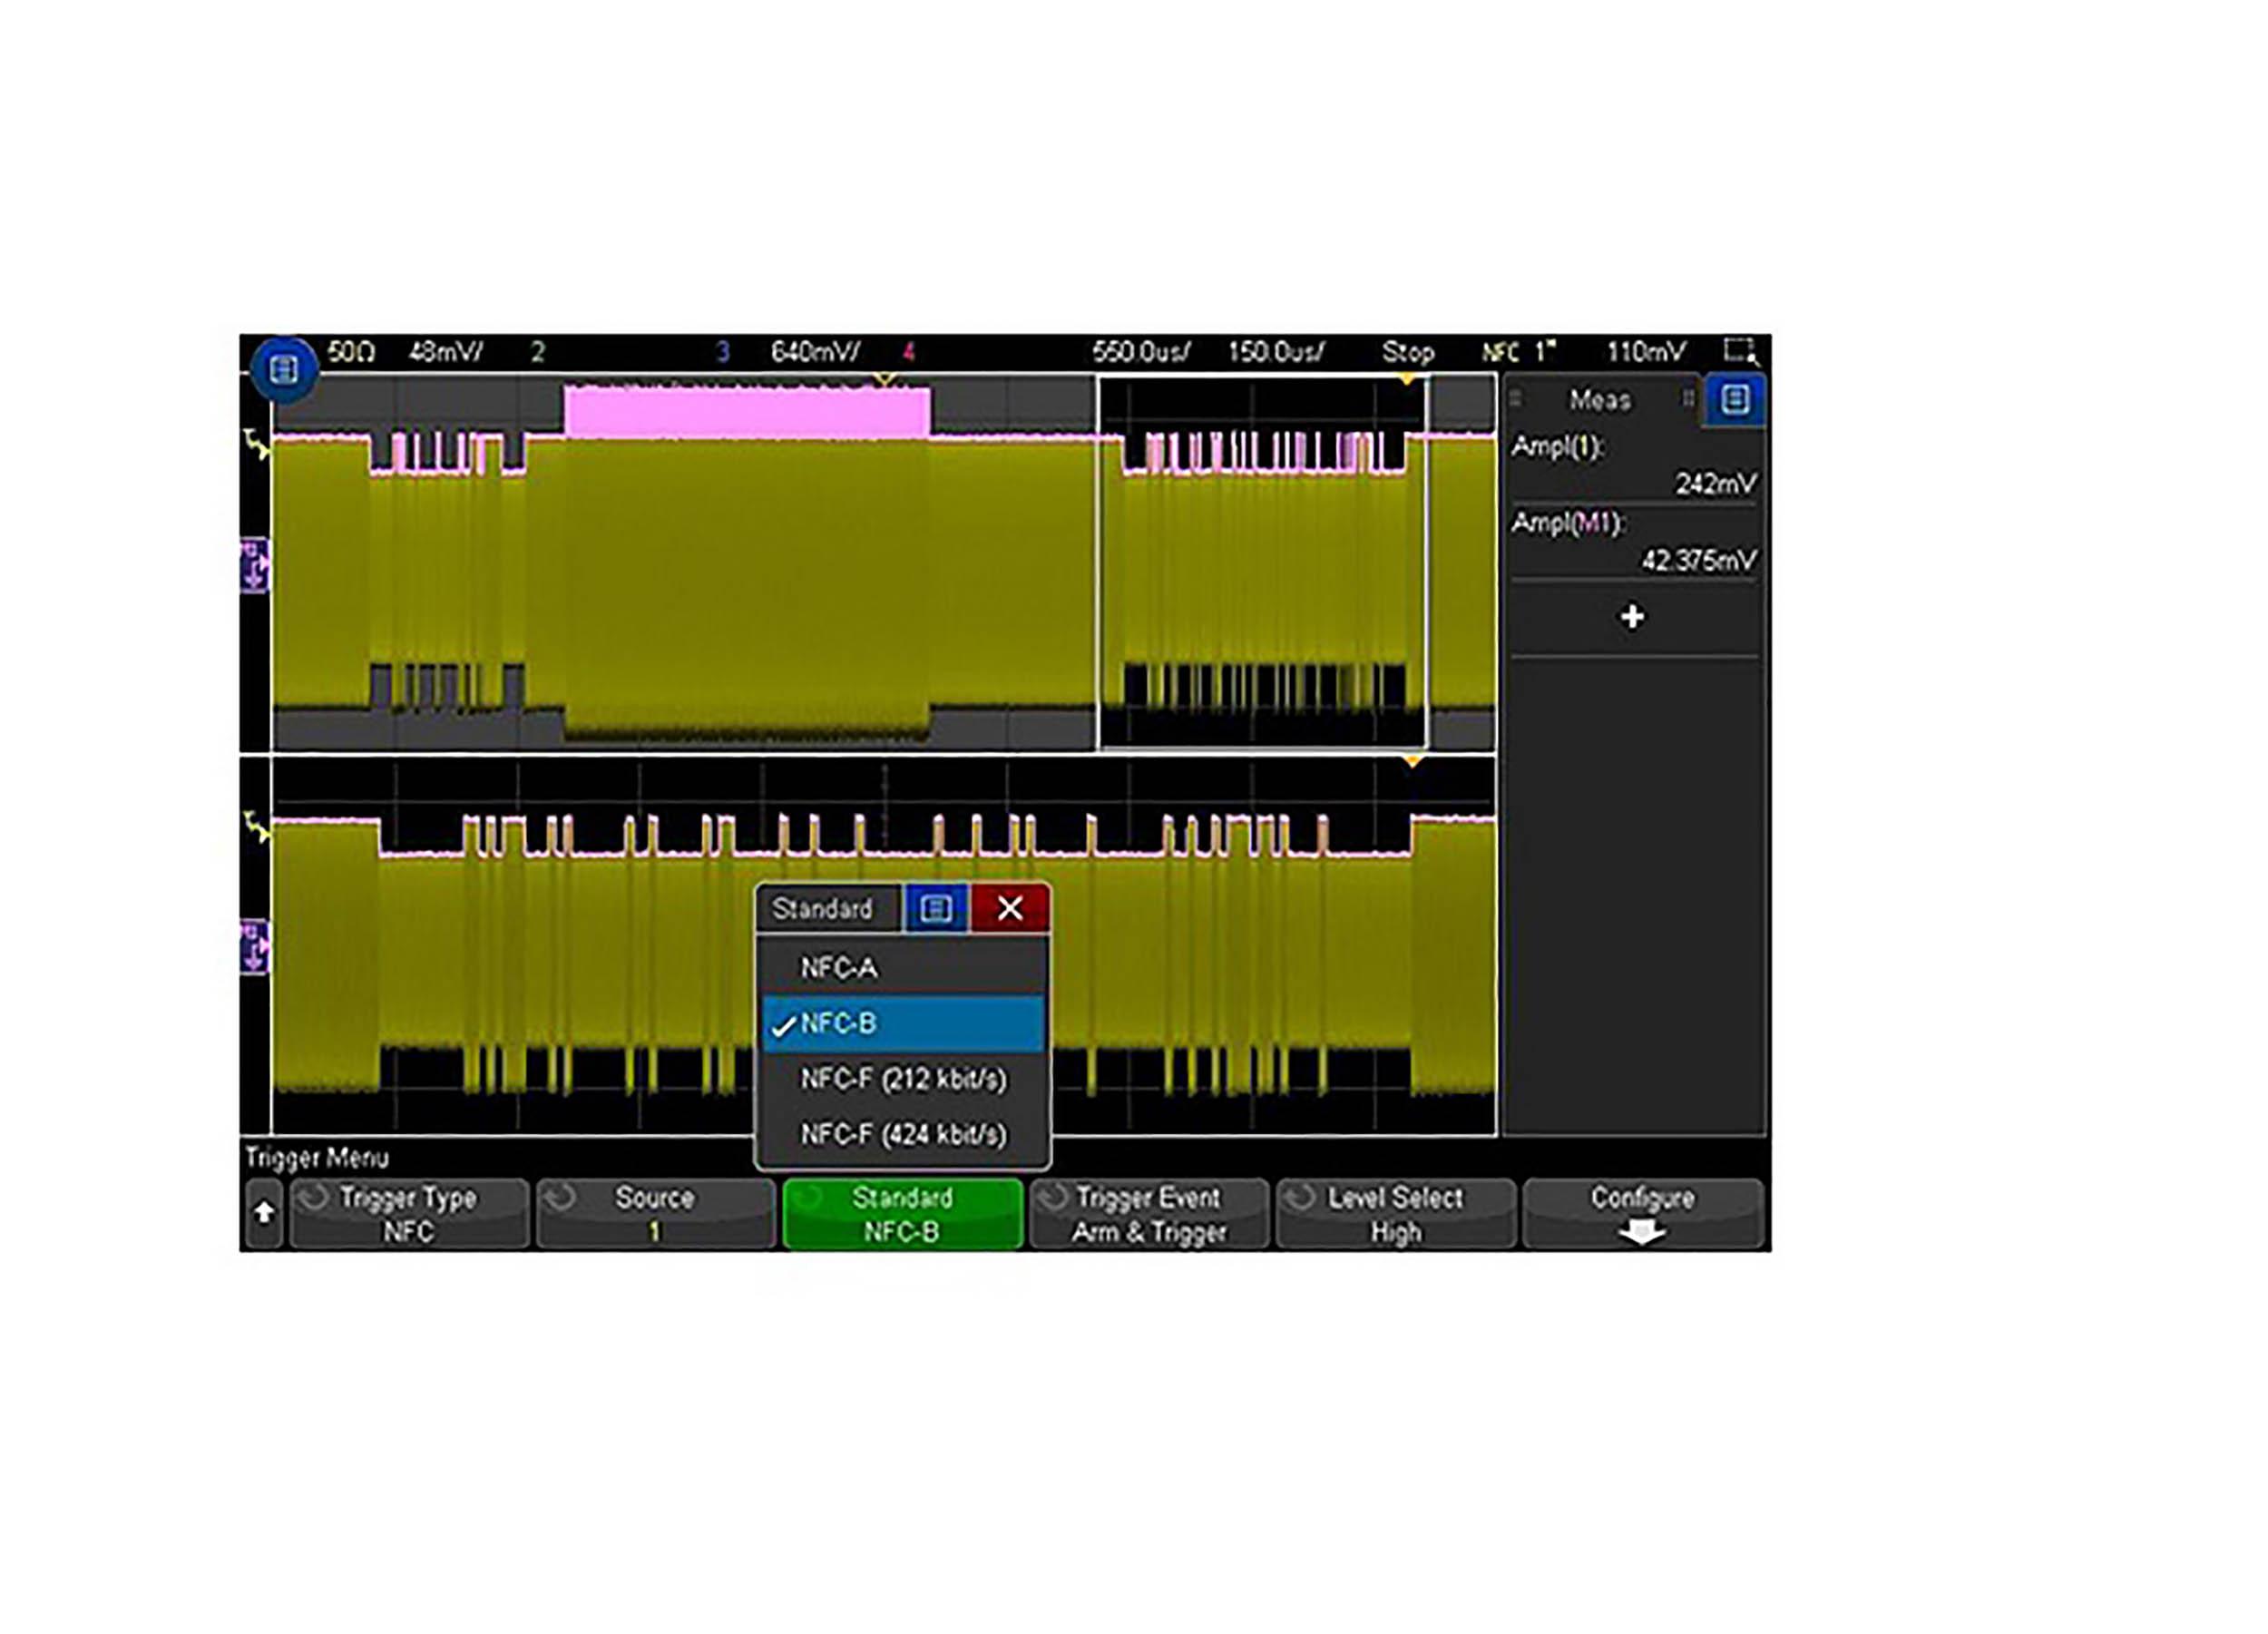Click the Stop run status indicator

[x=1407, y=351]
